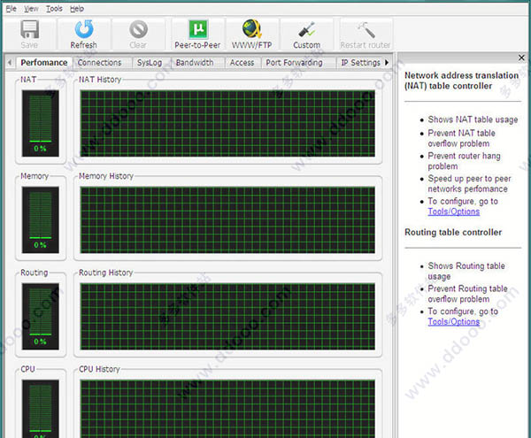531x438 pixels.
Task: Switch to the SysLog tab
Action: (x=150, y=63)
